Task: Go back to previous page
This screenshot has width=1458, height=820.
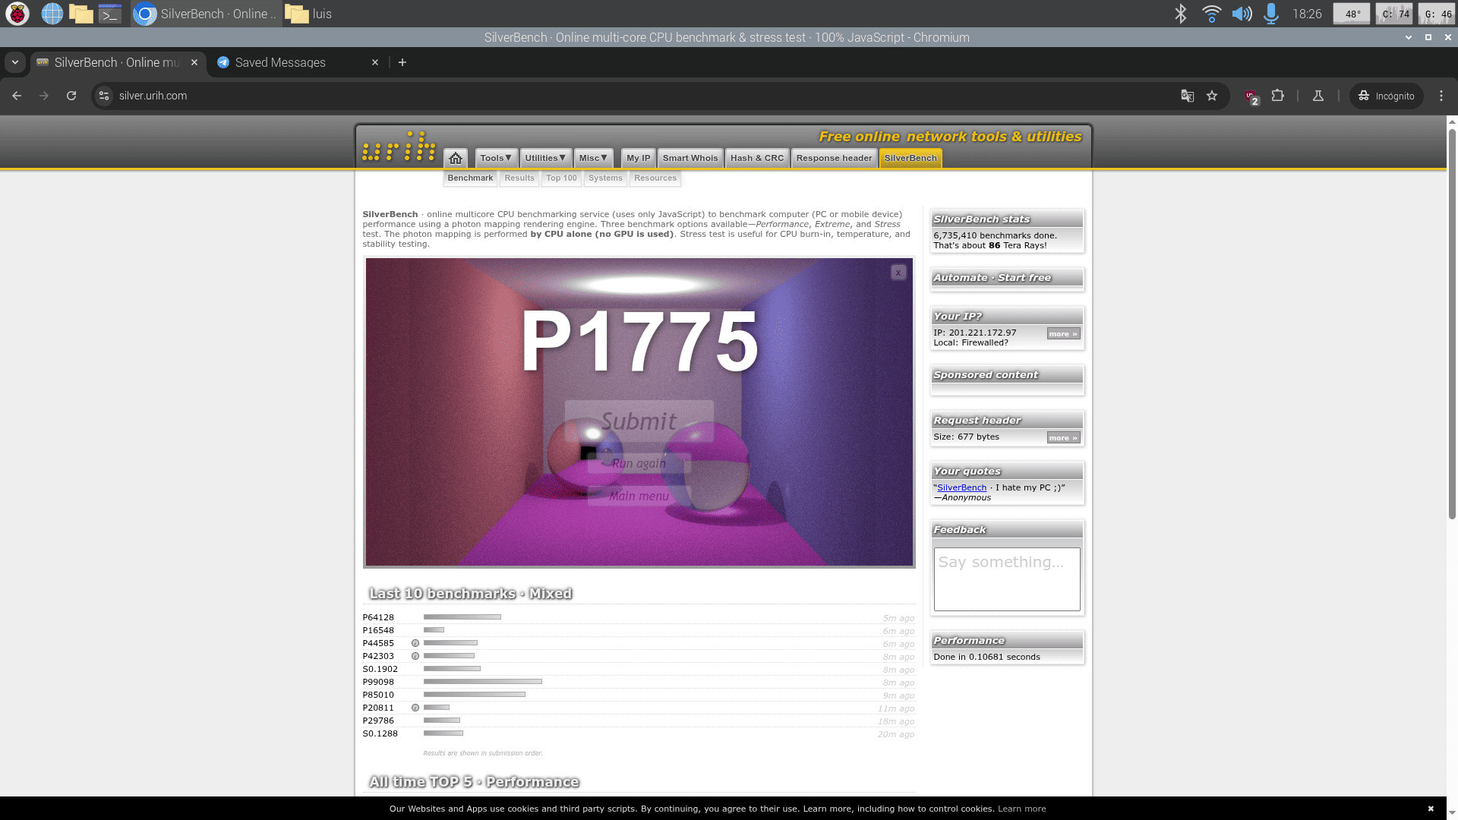Action: coord(17,96)
